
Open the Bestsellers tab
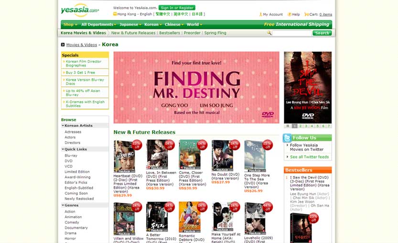pyautogui.click(x=170, y=33)
